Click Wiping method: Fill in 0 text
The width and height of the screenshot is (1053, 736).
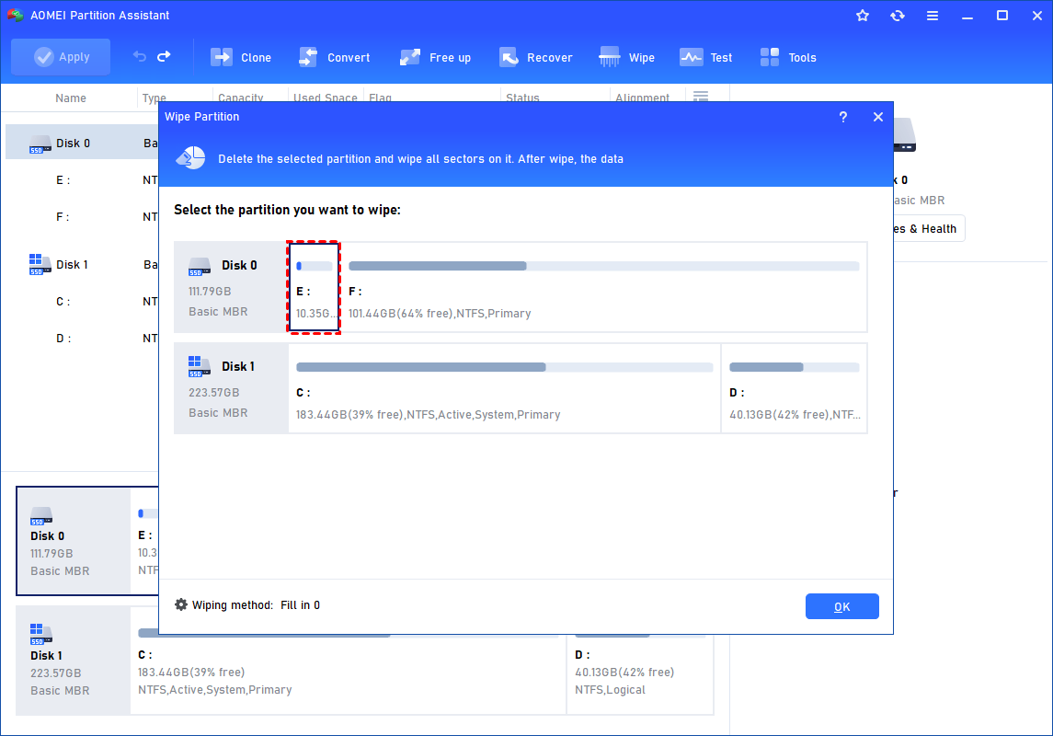pos(256,605)
